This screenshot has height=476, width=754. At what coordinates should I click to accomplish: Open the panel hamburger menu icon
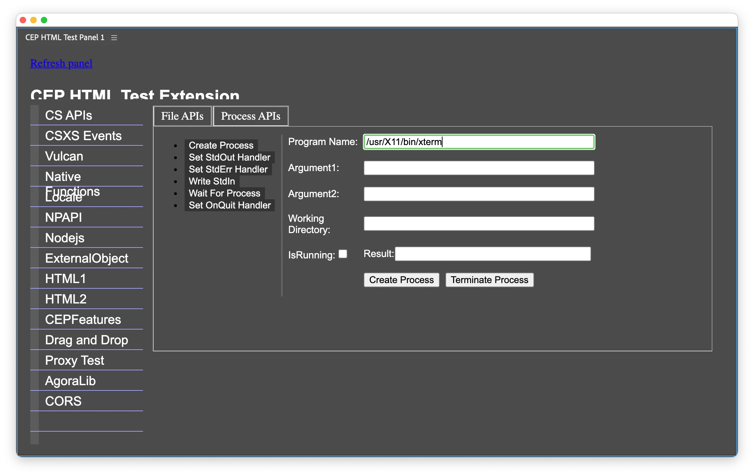(114, 38)
